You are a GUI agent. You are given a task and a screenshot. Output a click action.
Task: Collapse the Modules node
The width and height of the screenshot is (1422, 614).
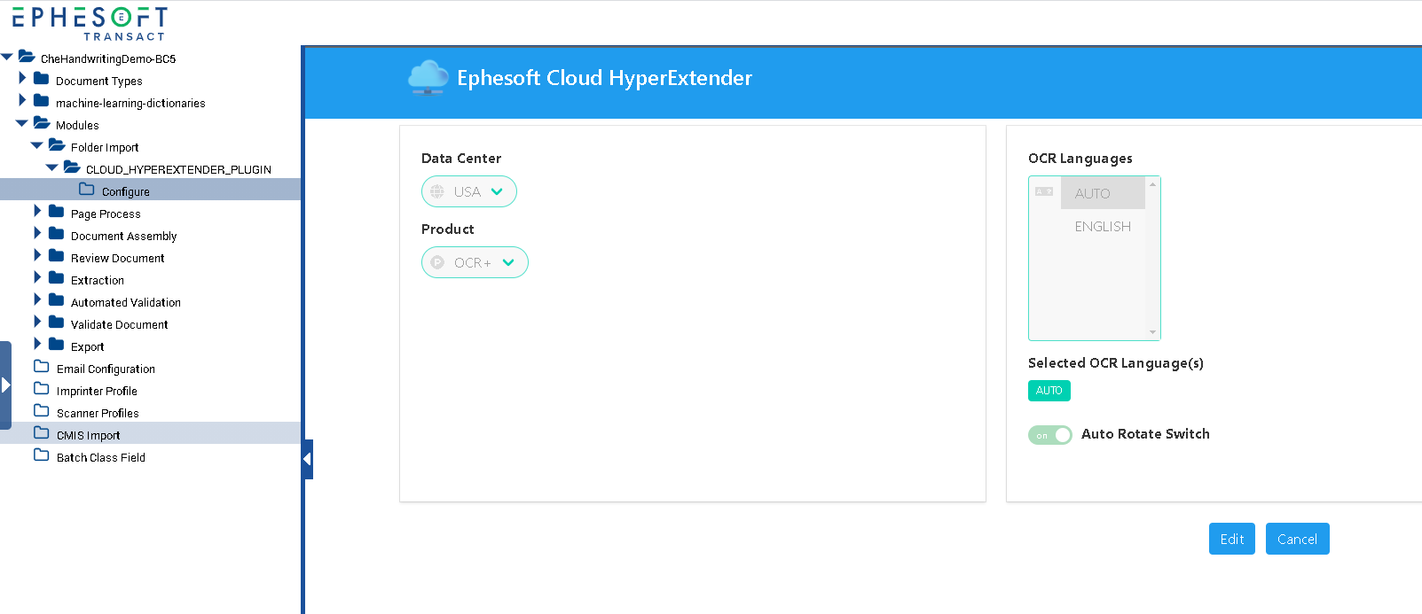click(22, 124)
